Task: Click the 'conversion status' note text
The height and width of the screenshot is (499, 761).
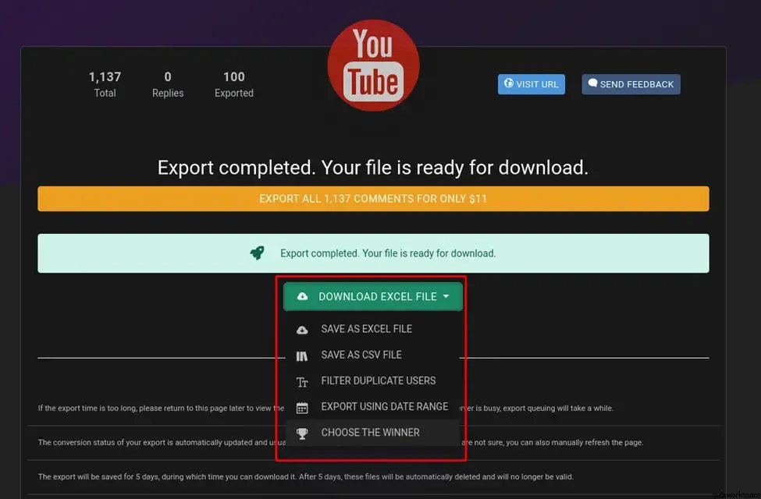Action: coord(341,442)
